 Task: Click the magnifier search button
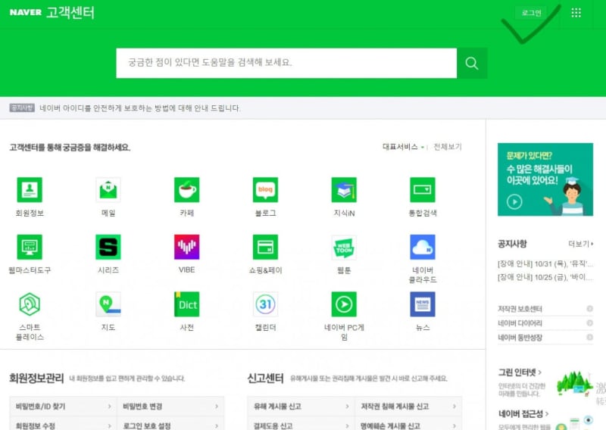[471, 63]
